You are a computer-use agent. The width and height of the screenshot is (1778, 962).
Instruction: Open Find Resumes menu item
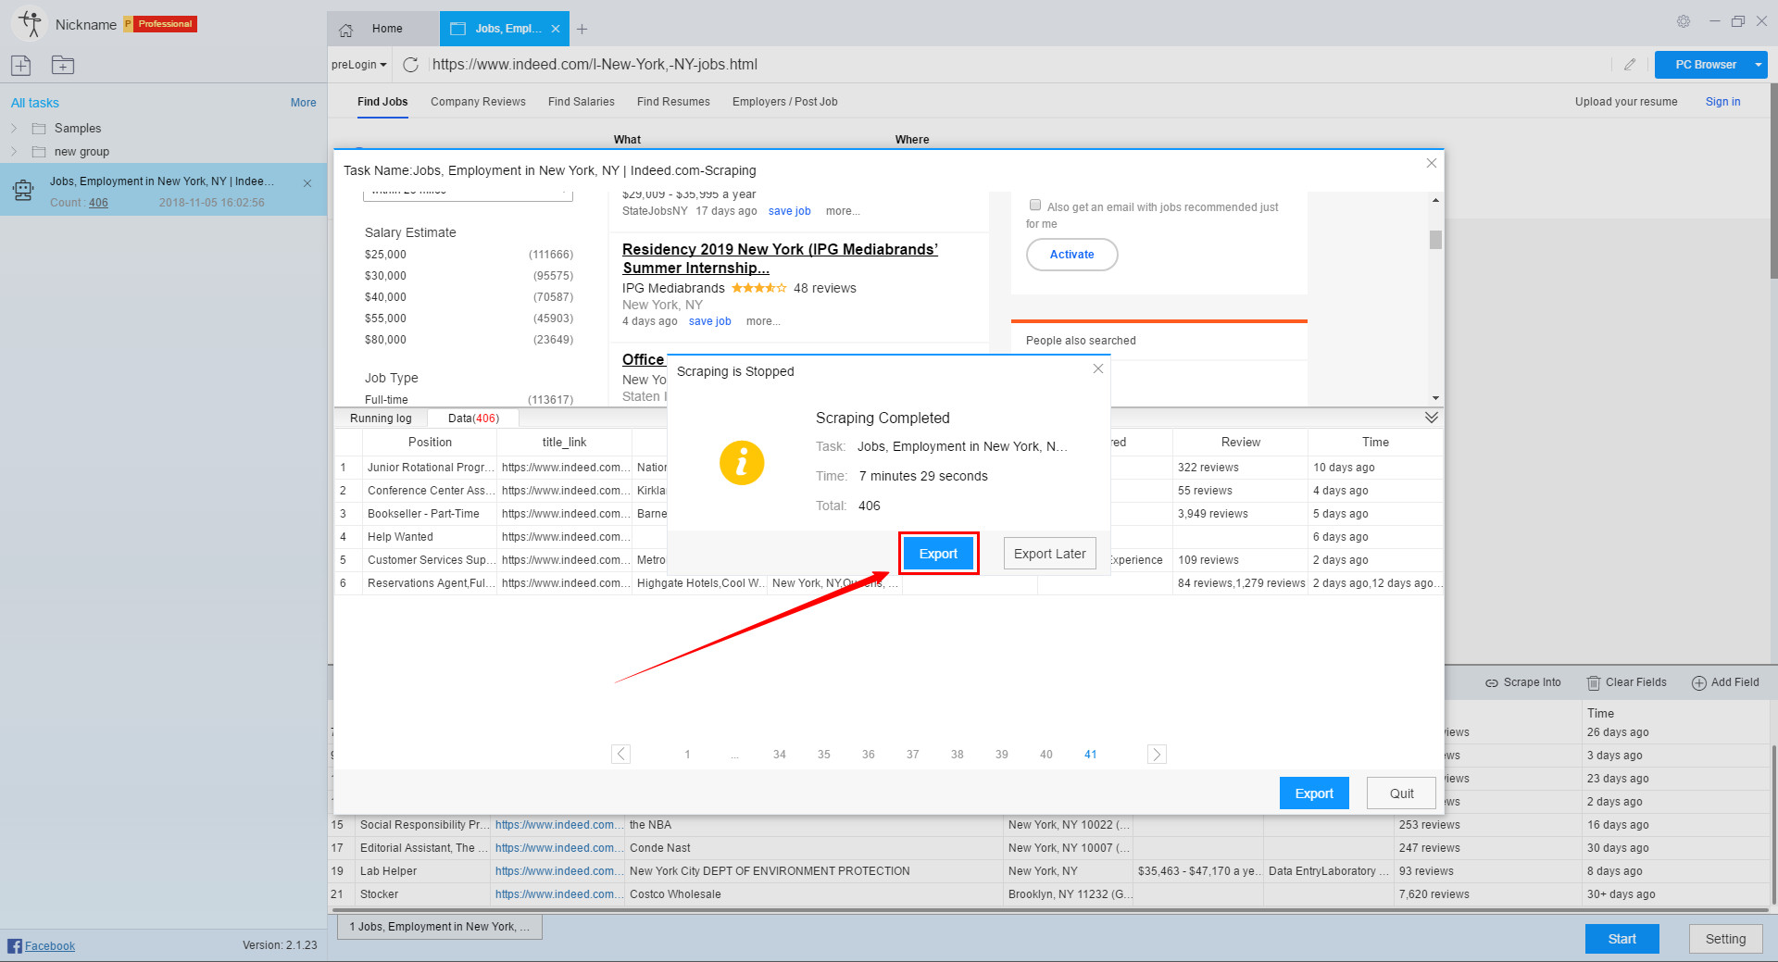click(673, 102)
